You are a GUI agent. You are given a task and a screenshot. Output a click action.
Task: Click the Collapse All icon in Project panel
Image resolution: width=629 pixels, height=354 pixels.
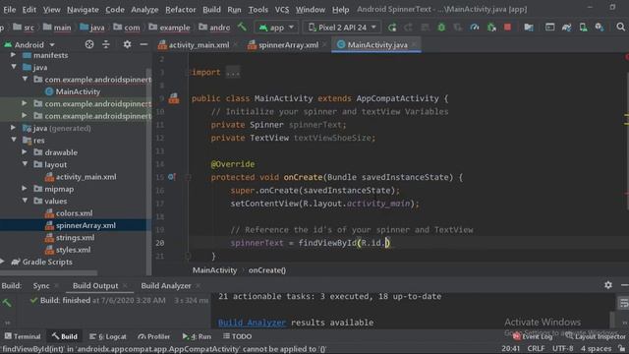[x=106, y=44]
